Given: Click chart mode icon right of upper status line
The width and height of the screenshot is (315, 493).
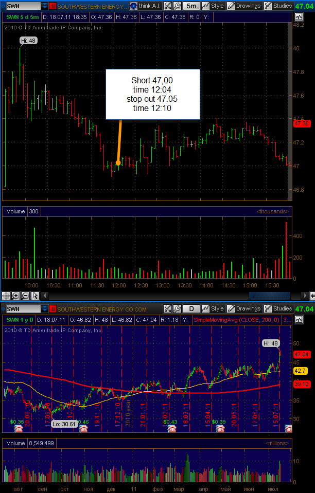Looking at the screenshot, I should pos(299,17).
